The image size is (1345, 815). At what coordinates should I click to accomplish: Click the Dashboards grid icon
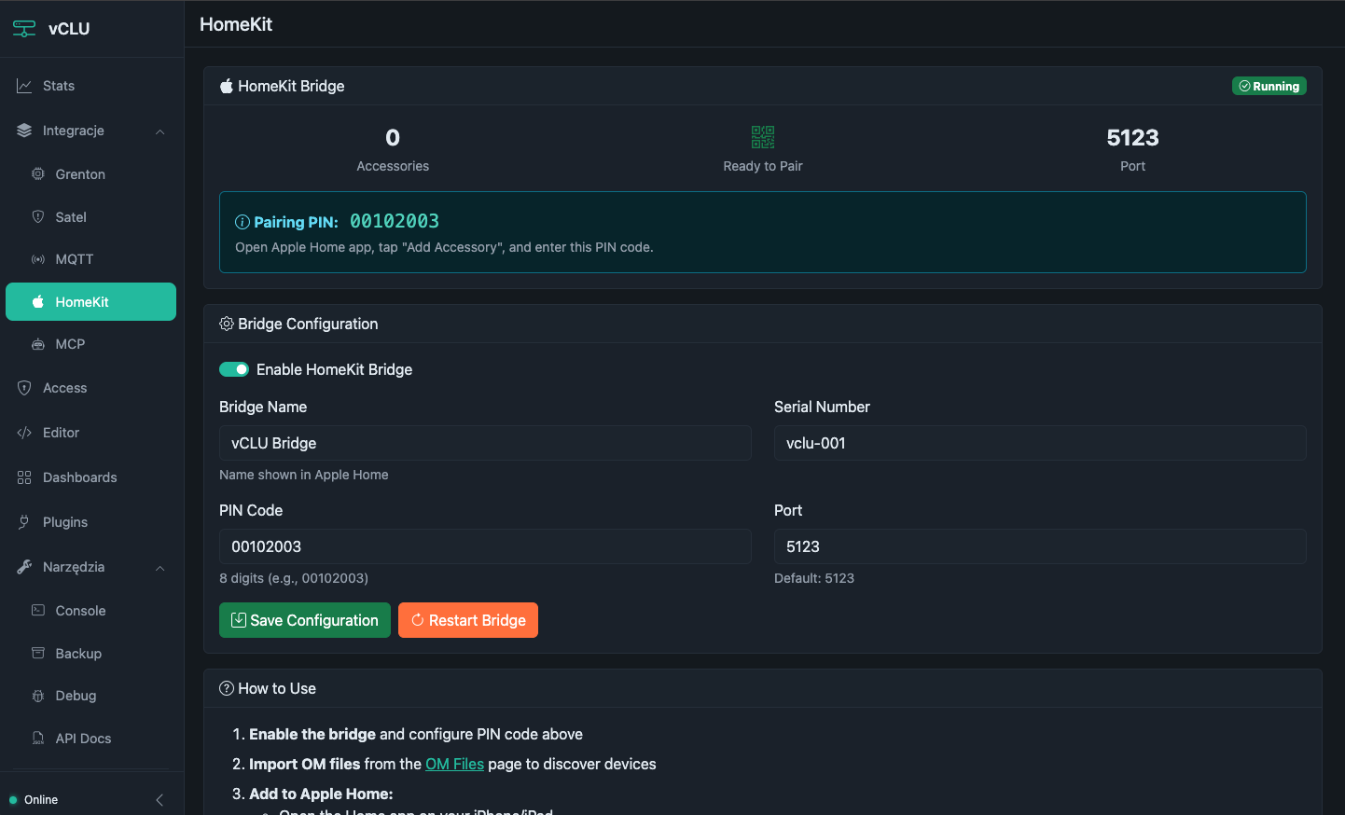point(24,477)
